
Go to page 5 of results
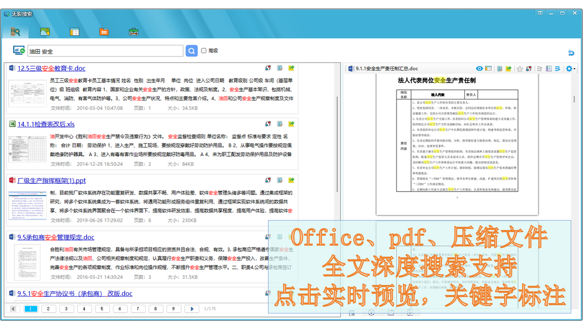tap(102, 309)
